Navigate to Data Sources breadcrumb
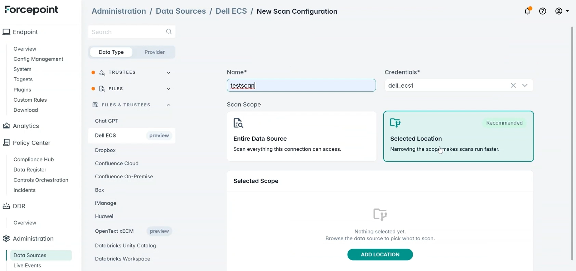This screenshot has height=271, width=576. point(181,11)
